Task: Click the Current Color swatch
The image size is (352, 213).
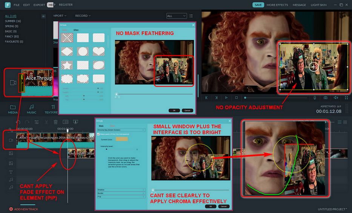Action: (x=122, y=139)
